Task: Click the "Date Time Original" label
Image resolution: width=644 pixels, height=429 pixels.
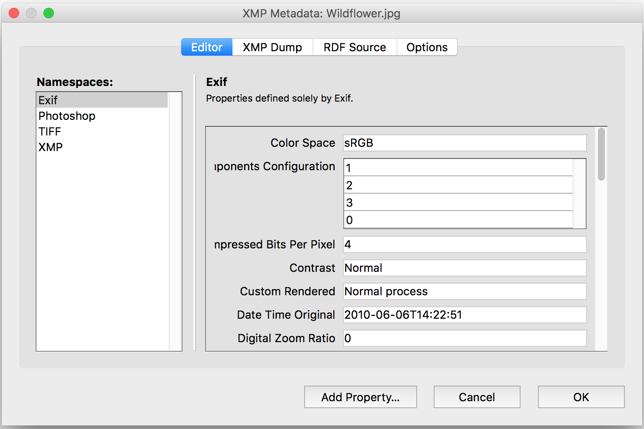Action: tap(286, 315)
